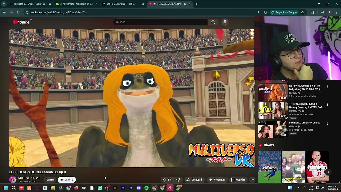Image resolution: width=341 pixels, height=192 pixels.
Task: Like the video with the thumbs-up button
Action: pyautogui.click(x=167, y=180)
